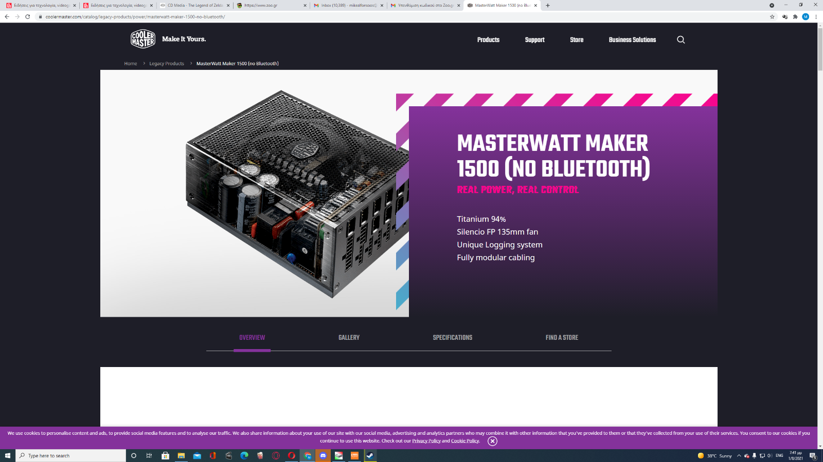Launch Microsoft Office from the taskbar
Screen dimensions: 823x462
pyautogui.click(x=212, y=455)
